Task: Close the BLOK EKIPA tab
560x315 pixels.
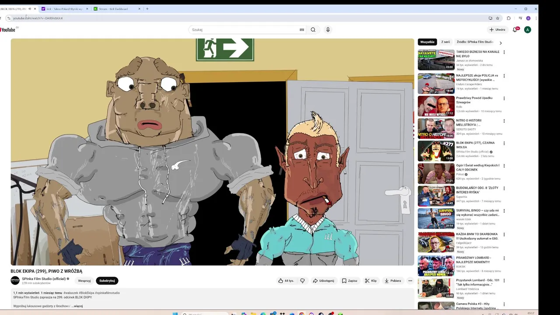Action: click(35, 9)
